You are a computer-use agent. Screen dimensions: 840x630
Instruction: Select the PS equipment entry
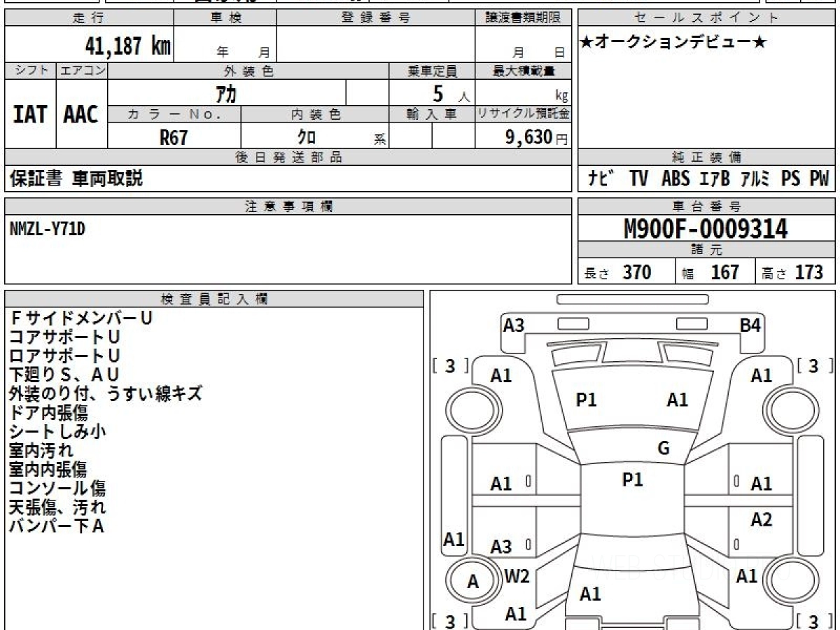tap(790, 178)
